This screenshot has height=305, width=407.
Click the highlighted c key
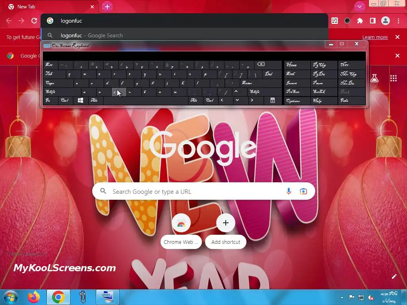[x=119, y=92]
